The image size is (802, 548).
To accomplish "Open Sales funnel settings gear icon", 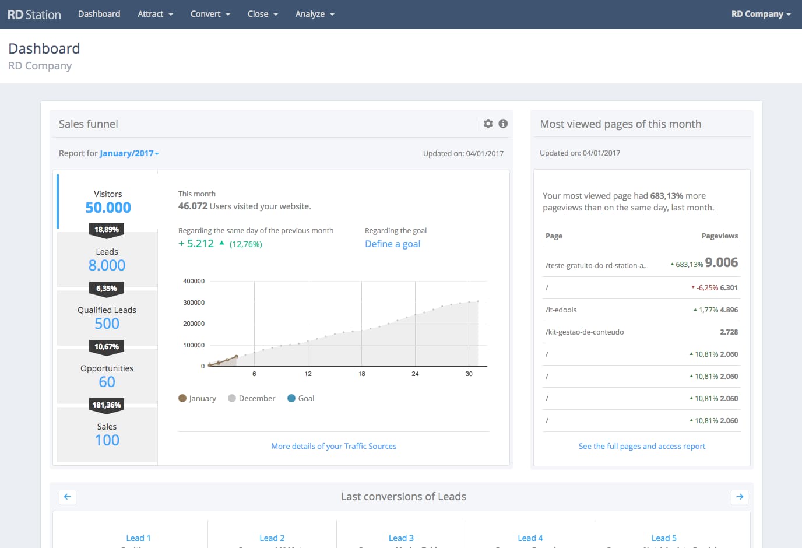I will click(x=488, y=124).
